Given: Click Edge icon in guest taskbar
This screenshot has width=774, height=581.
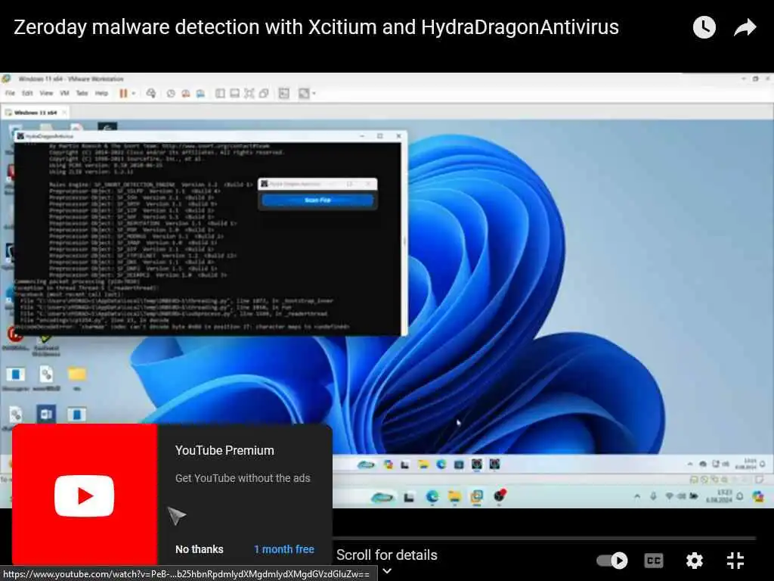Looking at the screenshot, I should tap(441, 464).
